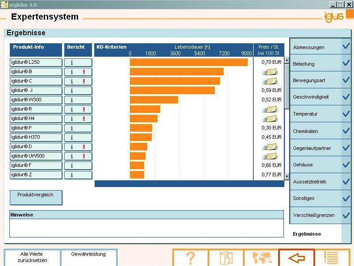Open product info for iglidur L250
354x266 pixels.
36,62
